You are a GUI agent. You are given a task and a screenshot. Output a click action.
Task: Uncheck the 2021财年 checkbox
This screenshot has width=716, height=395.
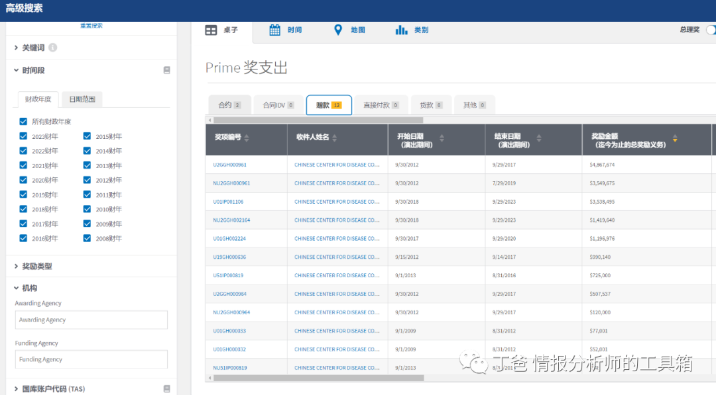[23, 165]
